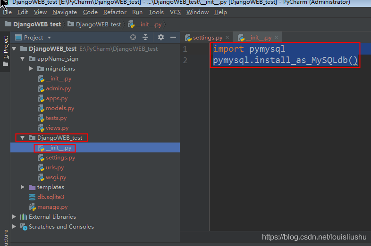Click the templates folder icon
The image size is (371, 246).
tap(32, 187)
